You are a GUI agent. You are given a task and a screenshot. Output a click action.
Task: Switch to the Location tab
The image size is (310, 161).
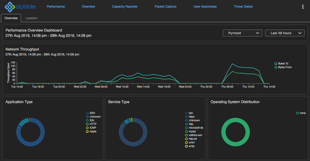point(31,18)
